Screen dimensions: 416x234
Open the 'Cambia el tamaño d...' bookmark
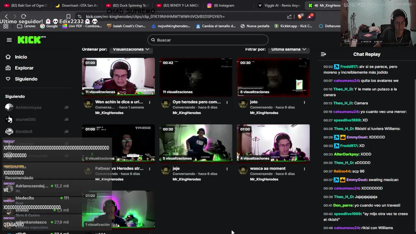[x=216, y=26]
